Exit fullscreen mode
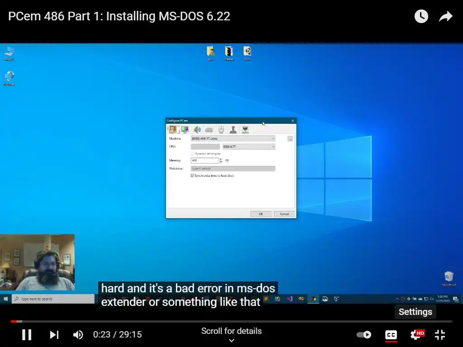Viewport: 463px width, 347px height. tap(440, 335)
